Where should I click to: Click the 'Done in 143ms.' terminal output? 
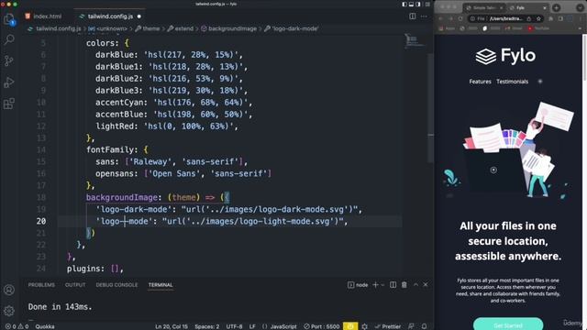point(60,307)
